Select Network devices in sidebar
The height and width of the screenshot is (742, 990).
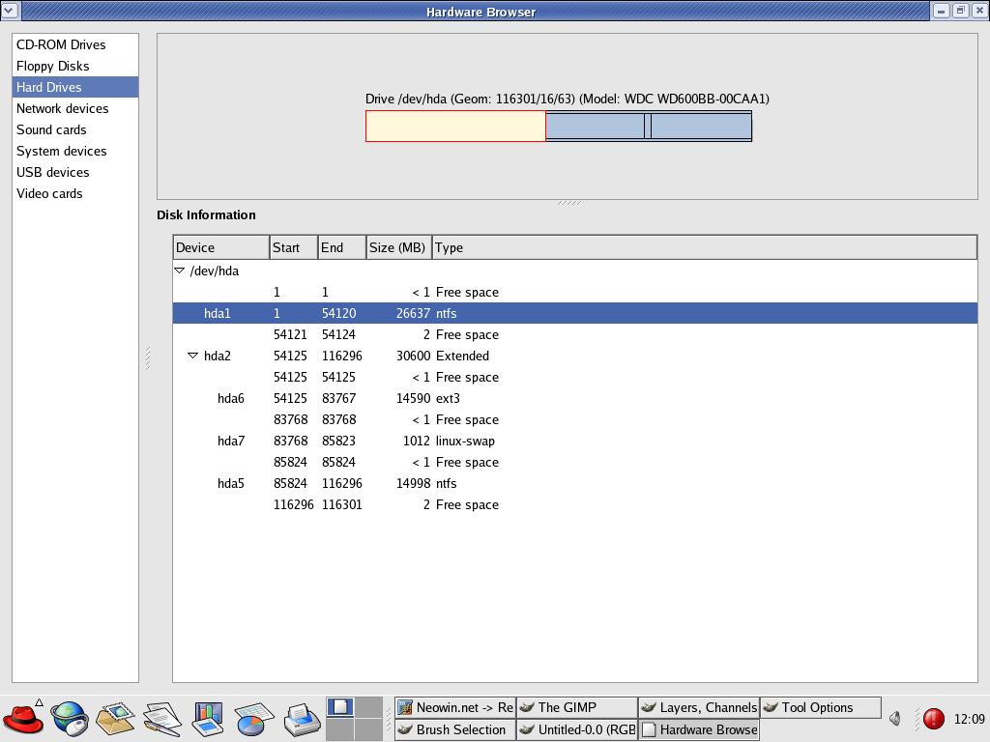click(63, 108)
